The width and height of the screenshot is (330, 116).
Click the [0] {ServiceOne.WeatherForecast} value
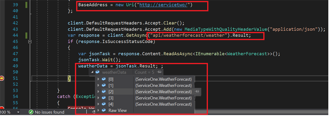coord(163,79)
